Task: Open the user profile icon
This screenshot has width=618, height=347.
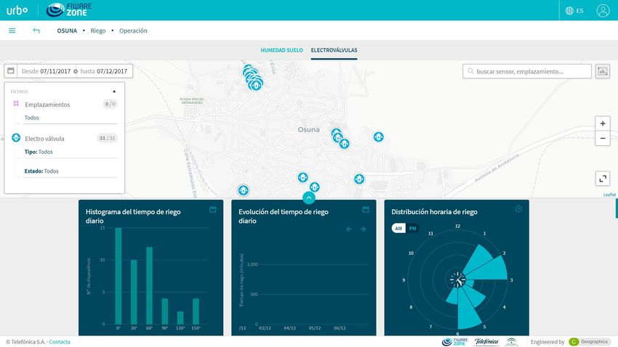Action: coord(603,11)
